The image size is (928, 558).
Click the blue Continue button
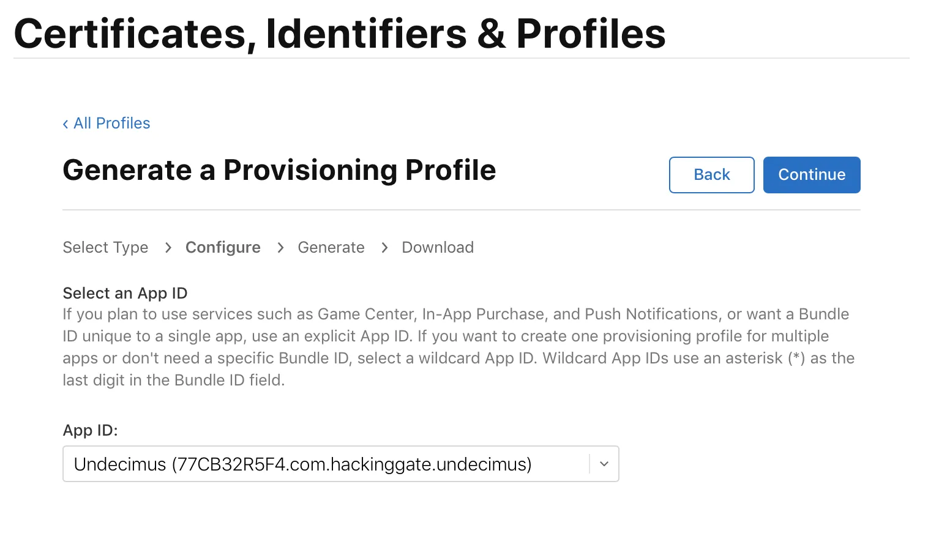tap(811, 175)
